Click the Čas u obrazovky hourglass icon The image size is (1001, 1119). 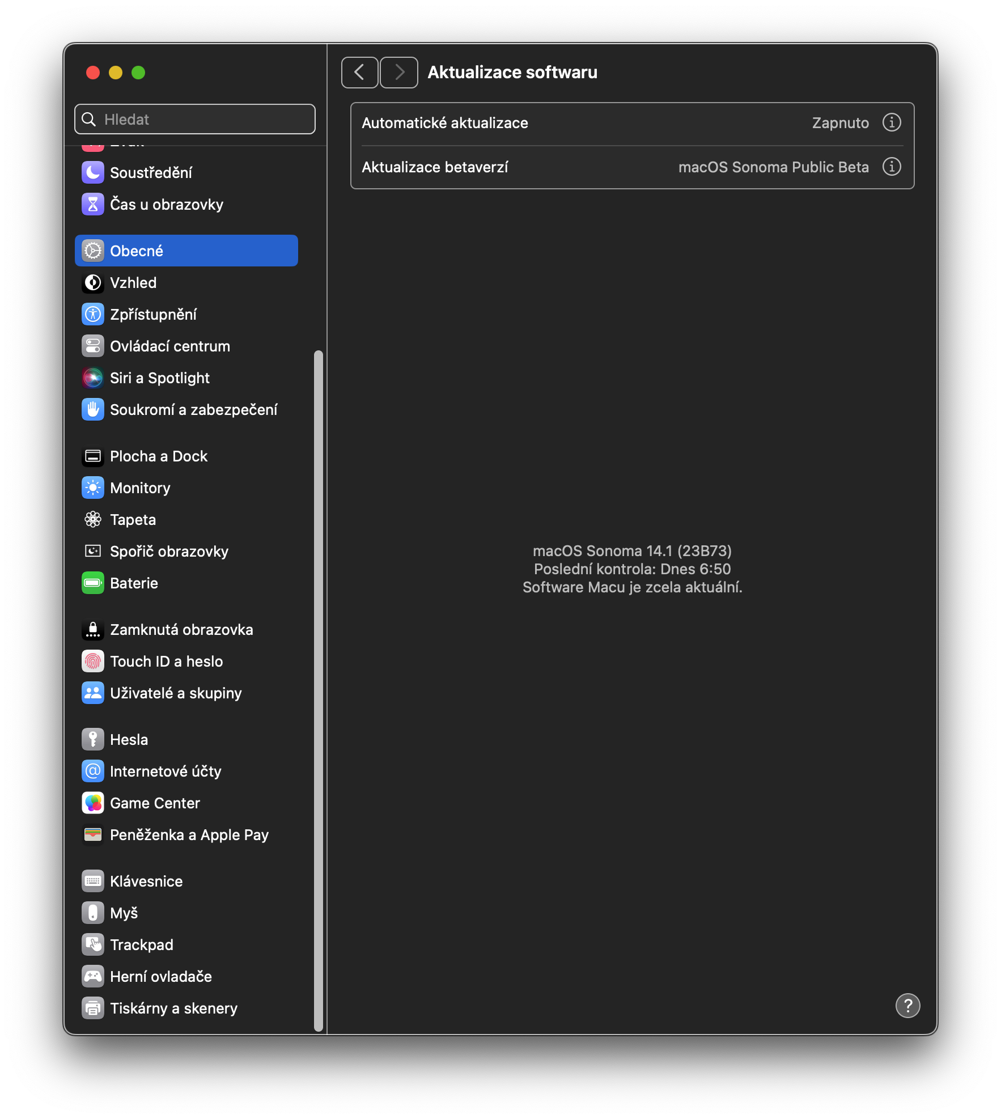click(x=93, y=204)
